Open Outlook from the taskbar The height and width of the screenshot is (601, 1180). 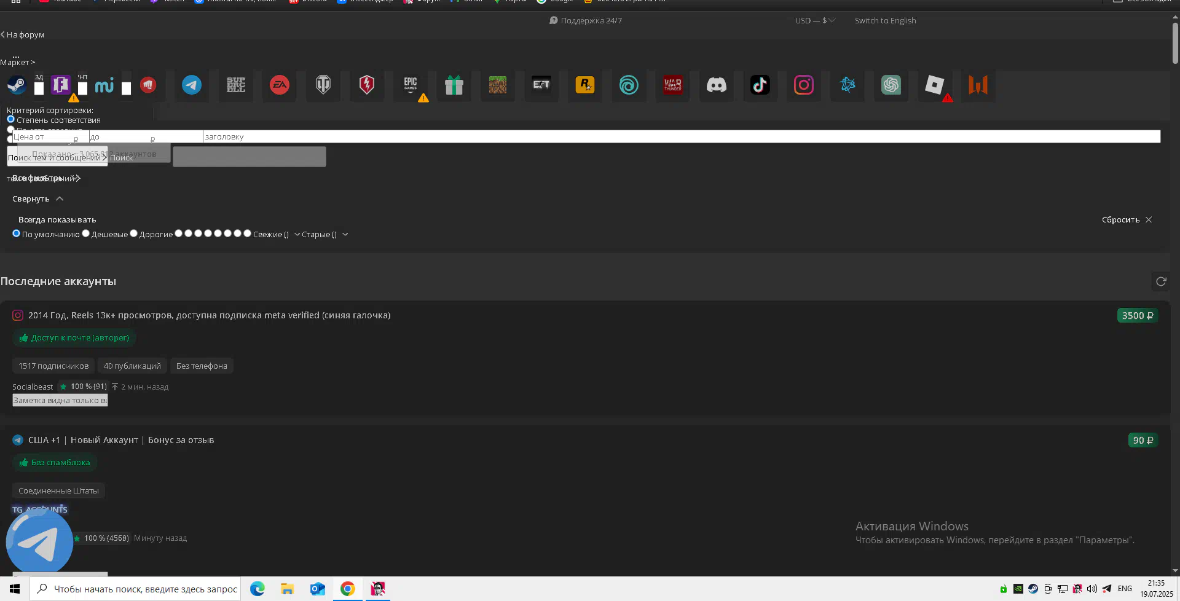point(318,589)
